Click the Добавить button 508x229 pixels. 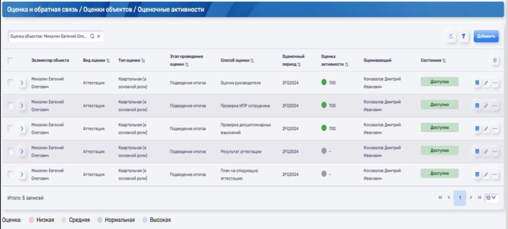tap(486, 37)
